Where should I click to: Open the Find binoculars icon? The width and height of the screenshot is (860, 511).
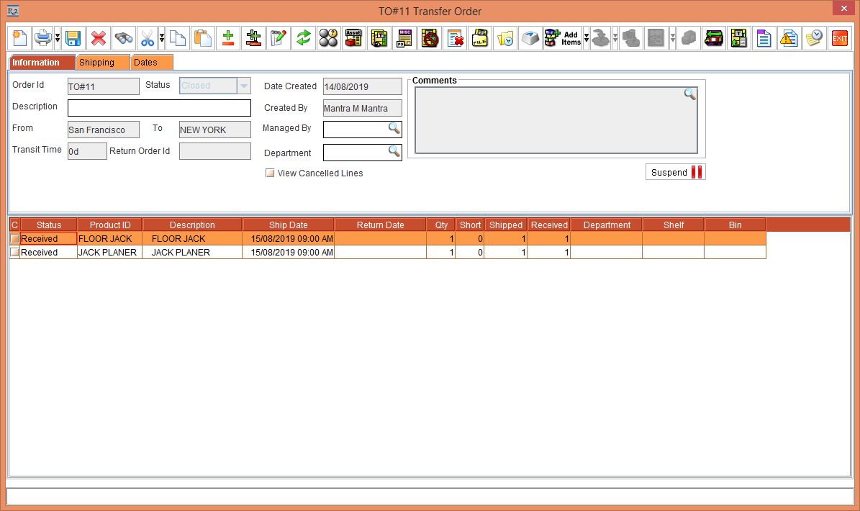click(x=122, y=38)
